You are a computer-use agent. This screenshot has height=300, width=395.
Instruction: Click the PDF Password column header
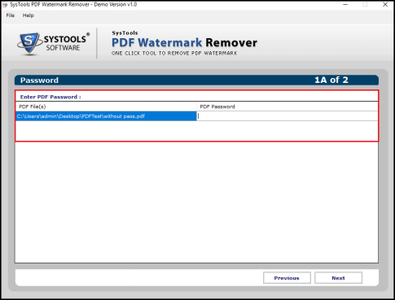[287, 107]
